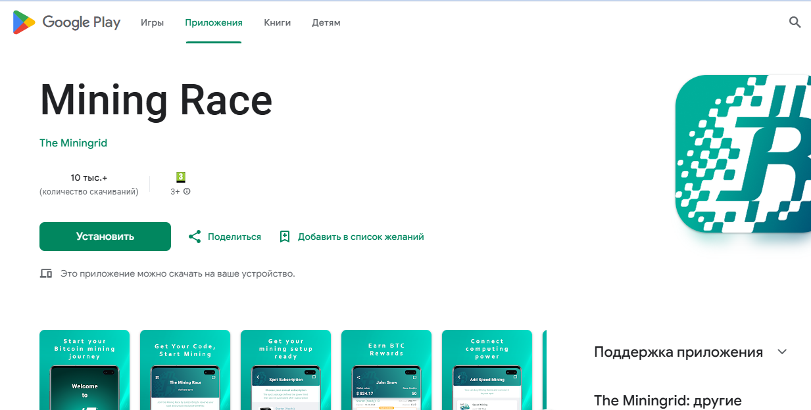Click the devices icon near availability note
The height and width of the screenshot is (410, 811).
pyautogui.click(x=46, y=273)
